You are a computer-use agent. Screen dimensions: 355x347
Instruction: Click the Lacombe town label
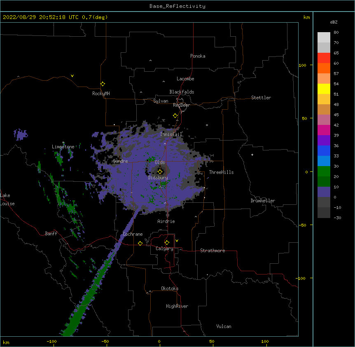pyautogui.click(x=185, y=79)
